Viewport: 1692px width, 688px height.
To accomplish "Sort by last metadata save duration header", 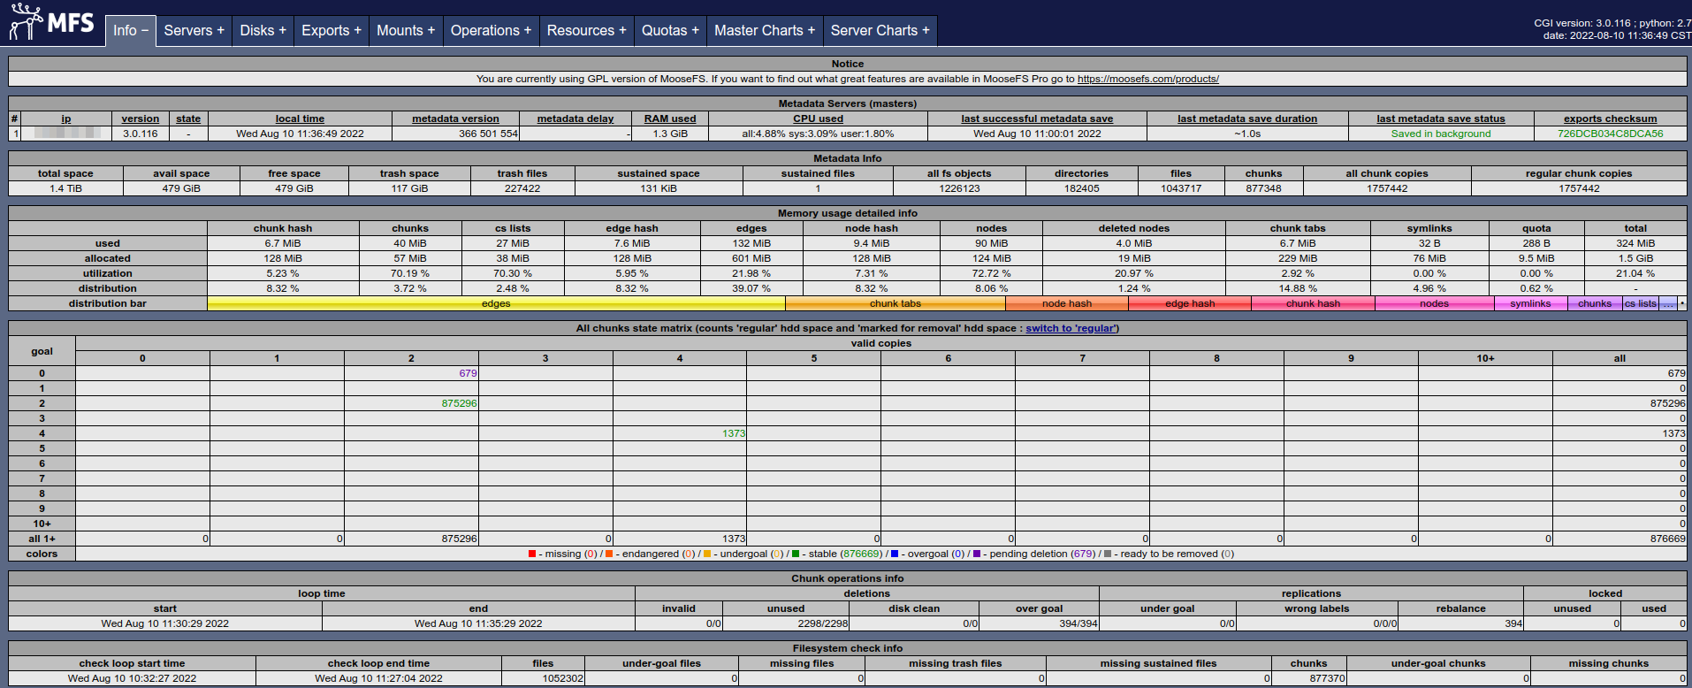I will (1247, 118).
